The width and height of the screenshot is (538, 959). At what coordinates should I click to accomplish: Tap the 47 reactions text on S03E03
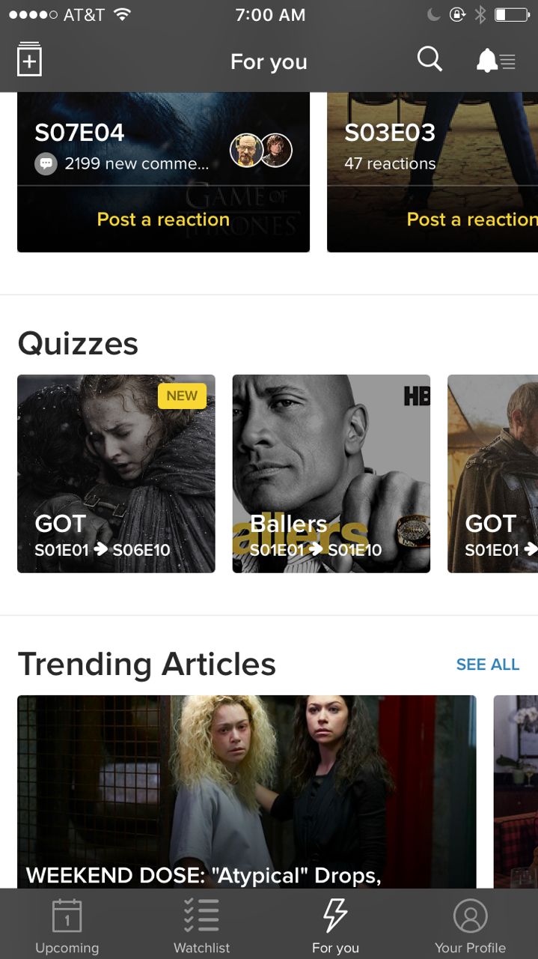390,163
